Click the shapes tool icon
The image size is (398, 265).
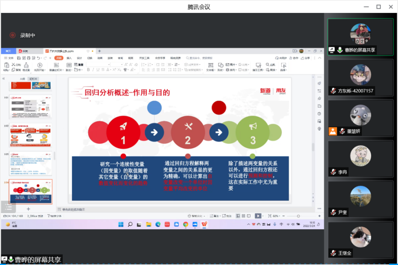220,65
